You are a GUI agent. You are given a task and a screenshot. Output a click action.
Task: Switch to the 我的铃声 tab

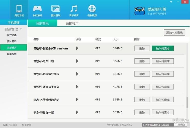click(x=72, y=23)
